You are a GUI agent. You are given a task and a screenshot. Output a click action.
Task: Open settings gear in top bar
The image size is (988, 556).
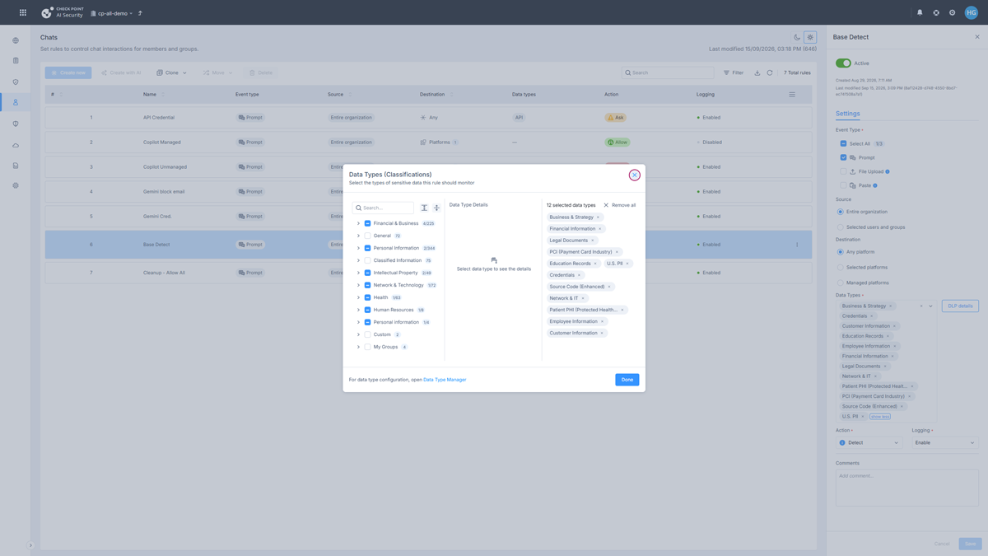coord(953,12)
